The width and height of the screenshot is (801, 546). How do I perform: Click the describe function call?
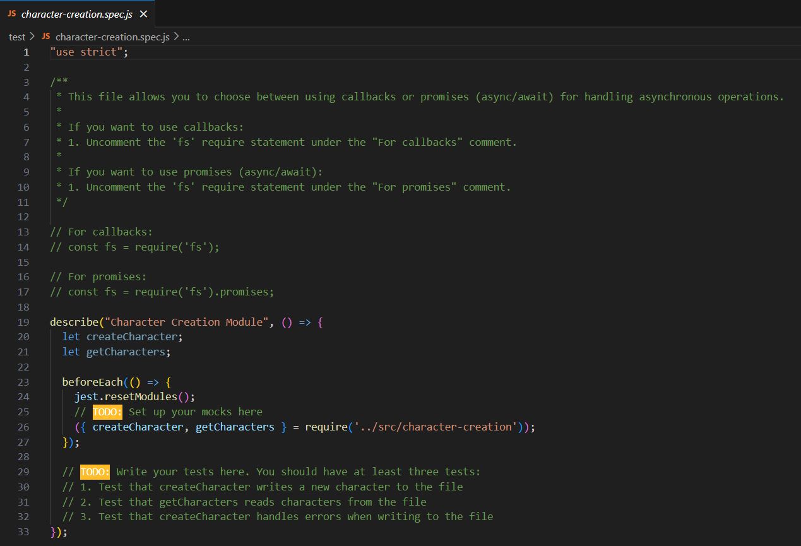74,322
